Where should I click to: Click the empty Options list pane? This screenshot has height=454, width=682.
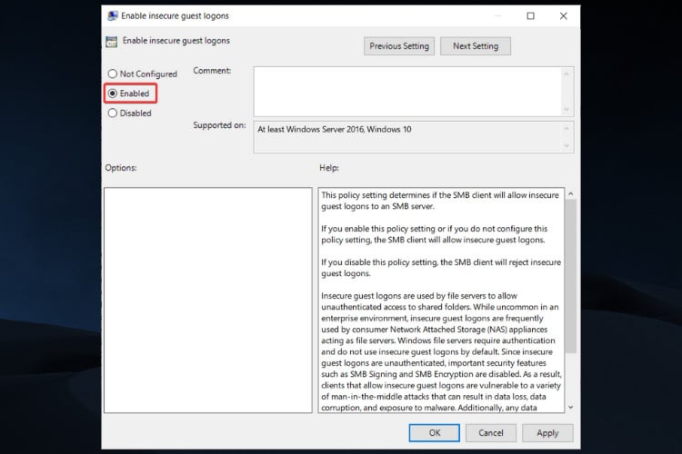click(x=208, y=301)
